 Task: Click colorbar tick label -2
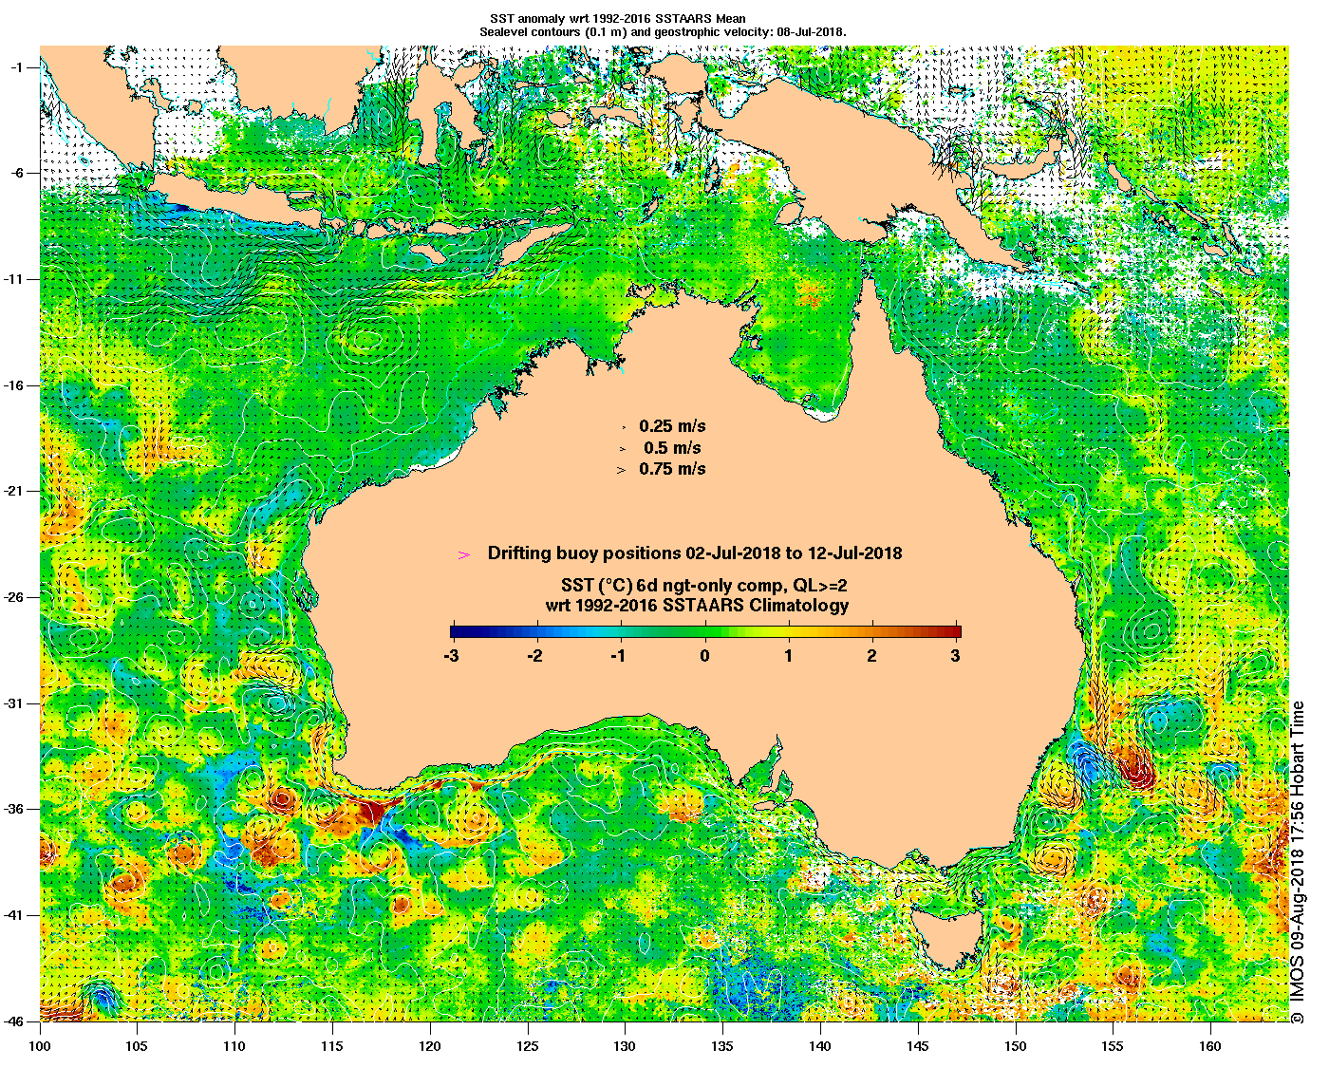535,655
